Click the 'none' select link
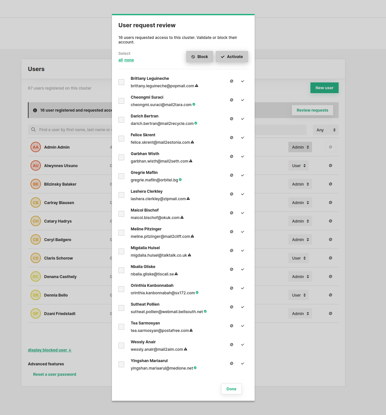Viewport: 386px width, 415px height. (129, 60)
